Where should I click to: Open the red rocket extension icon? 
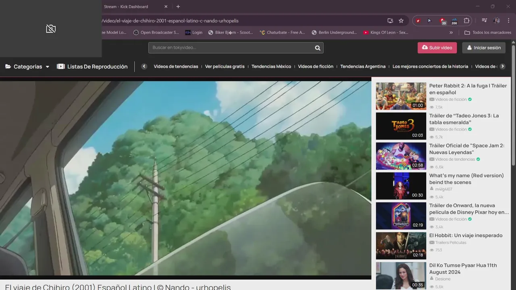(418, 21)
